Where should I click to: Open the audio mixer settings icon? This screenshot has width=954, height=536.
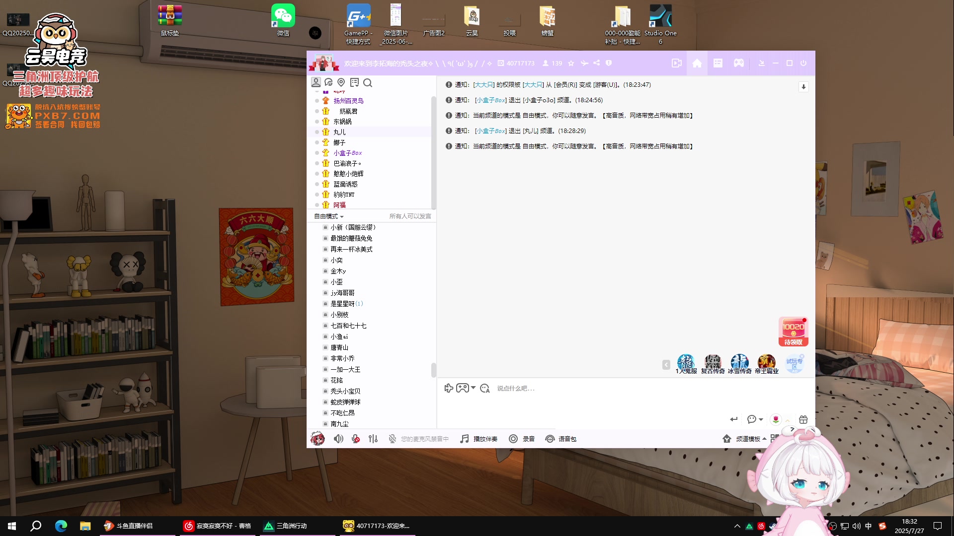click(x=373, y=439)
